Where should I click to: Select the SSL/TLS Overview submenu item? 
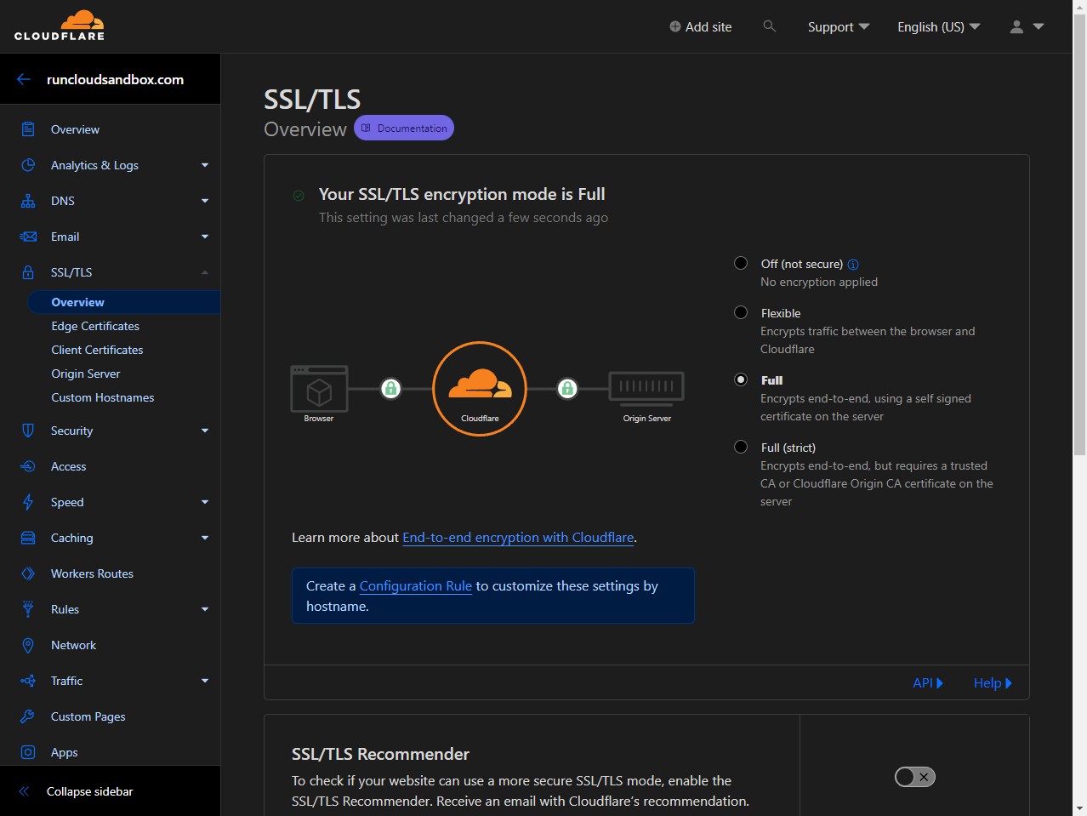(x=123, y=302)
